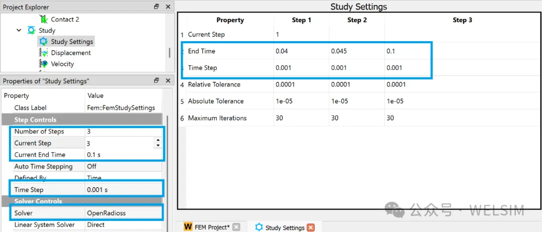Open the Linear System Solver Direct dropdown
The width and height of the screenshot is (542, 232).
[123, 225]
